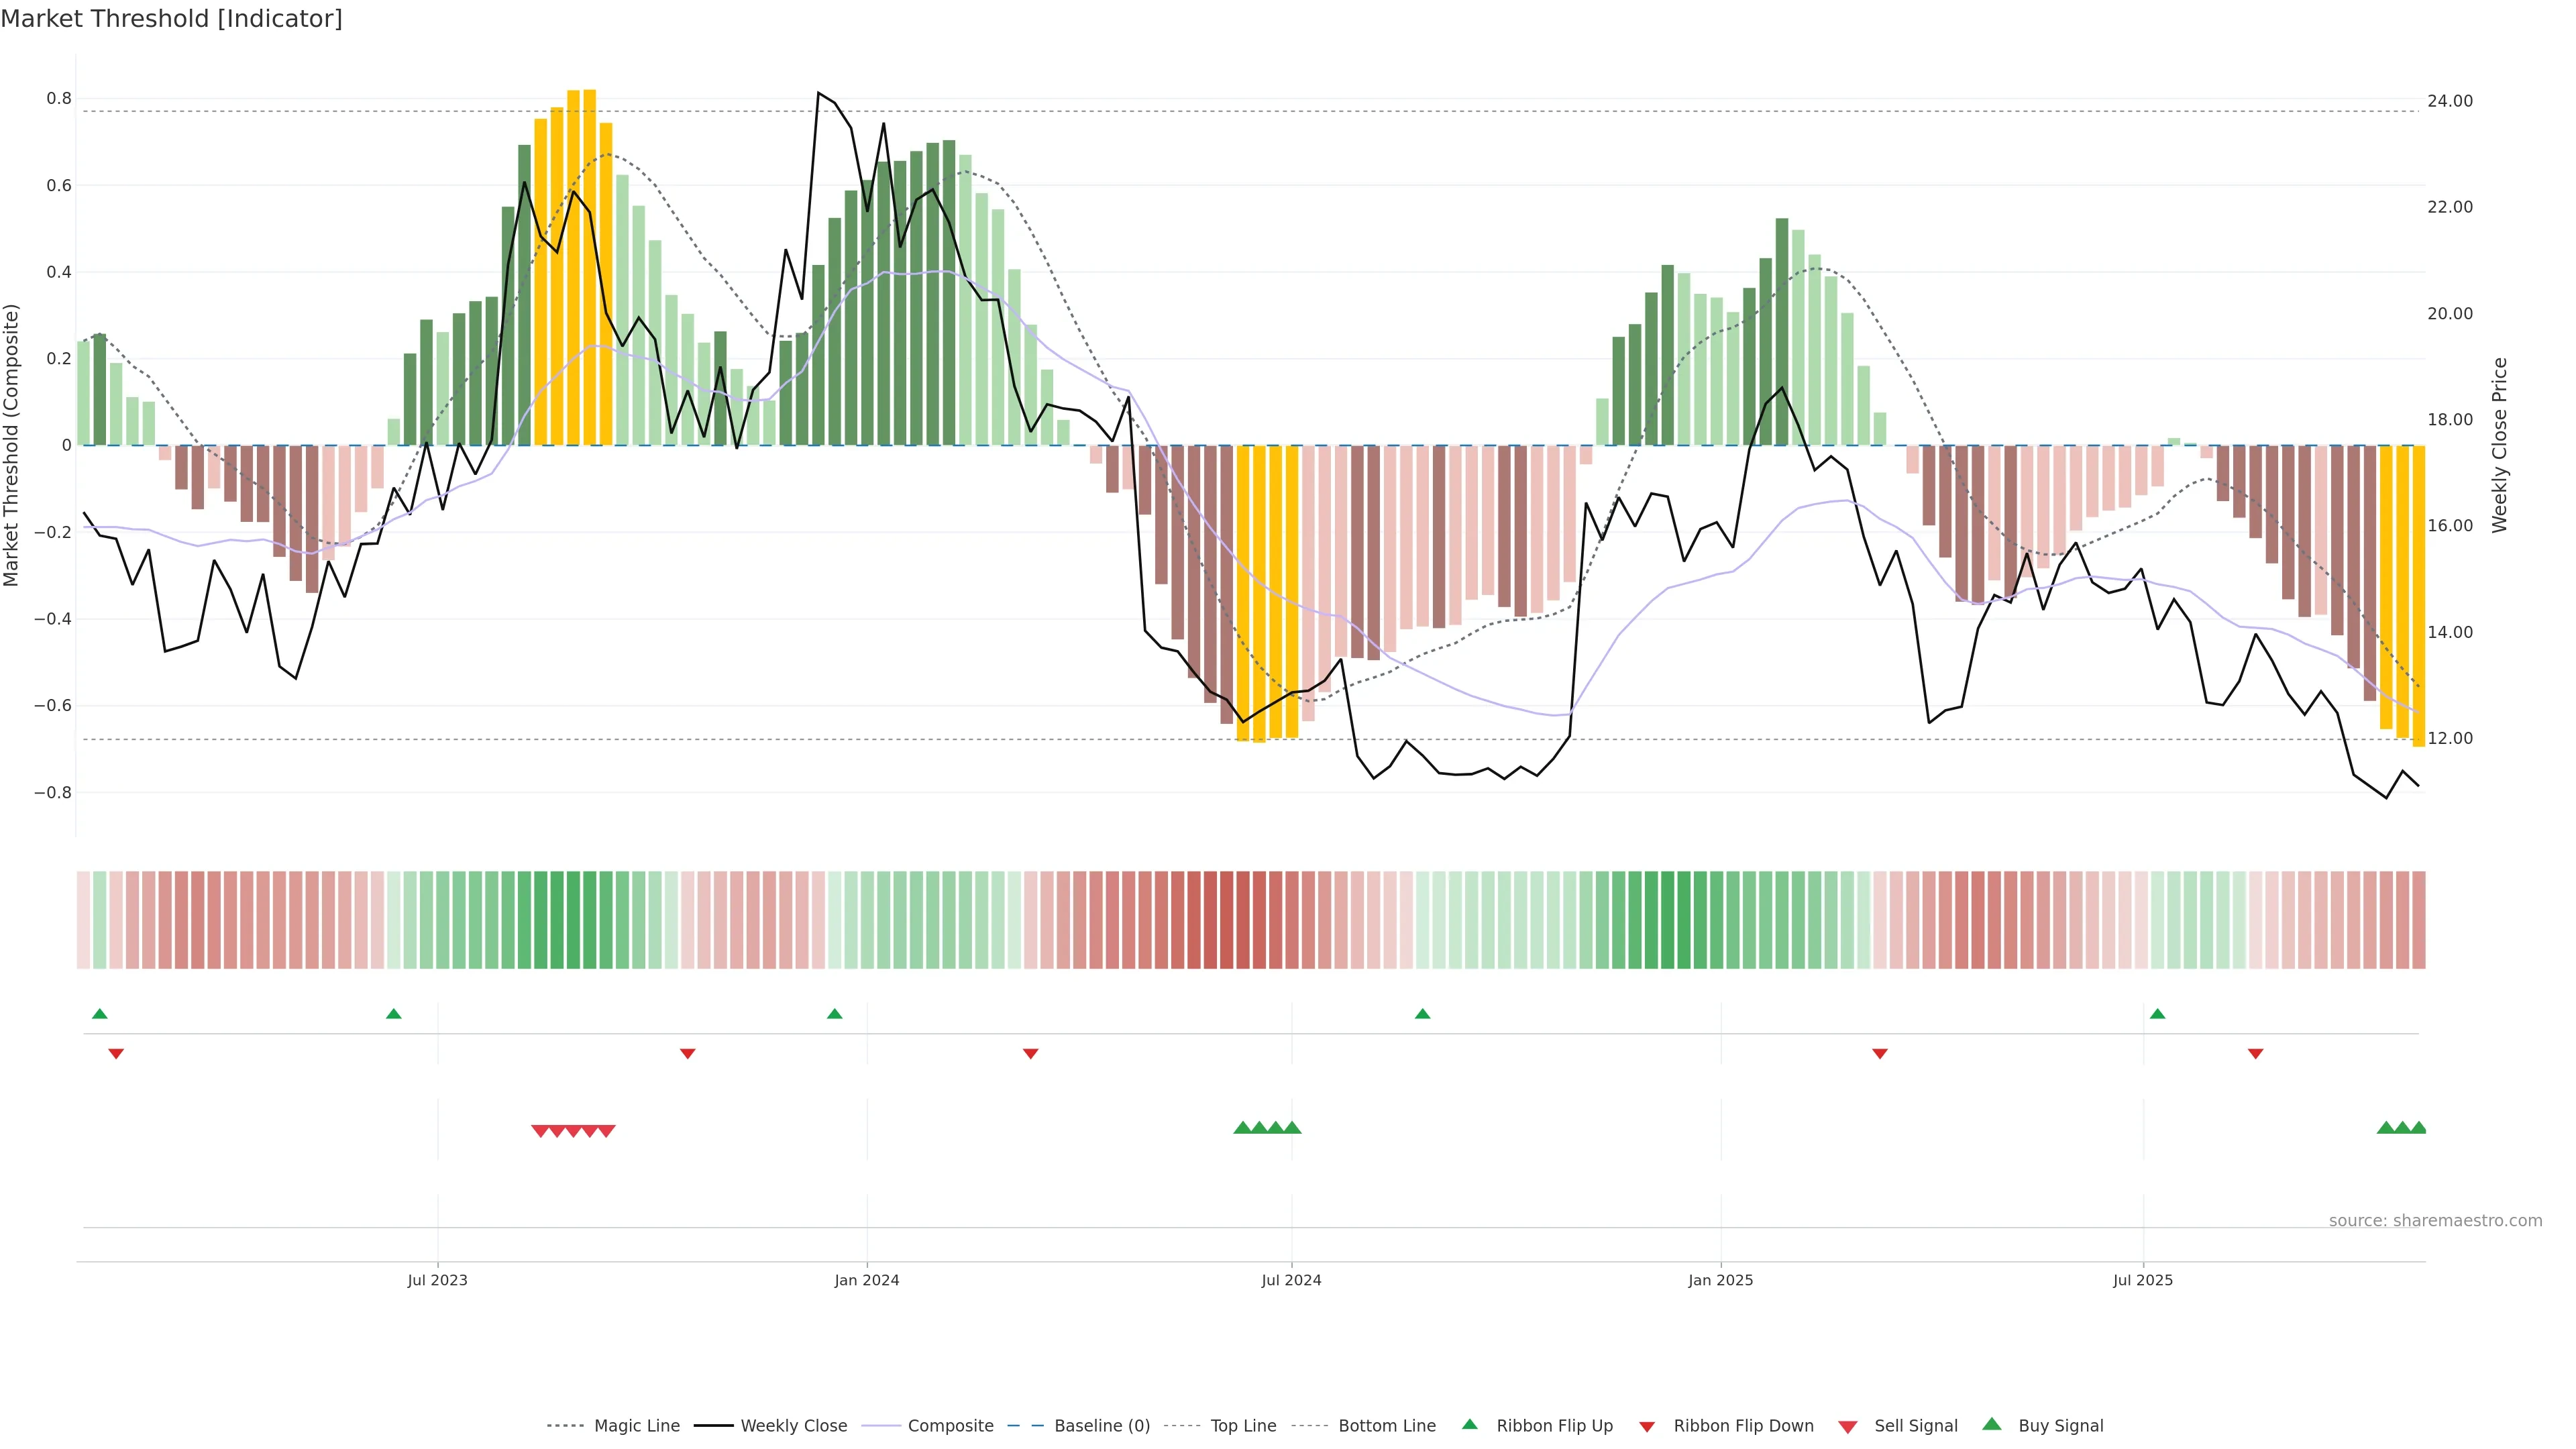This screenshot has width=2576, height=1449.
Task: Click Ribbon Flip Up legend triangle icon
Action: pos(1470,1424)
